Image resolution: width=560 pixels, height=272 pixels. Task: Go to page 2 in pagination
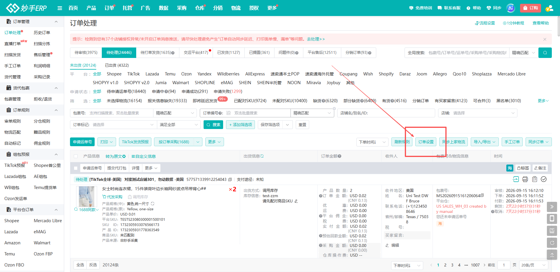(445, 265)
